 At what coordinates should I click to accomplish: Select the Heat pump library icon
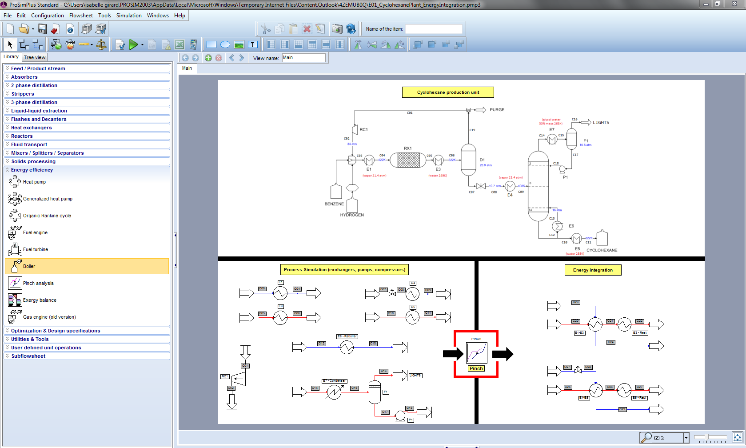tap(15, 182)
